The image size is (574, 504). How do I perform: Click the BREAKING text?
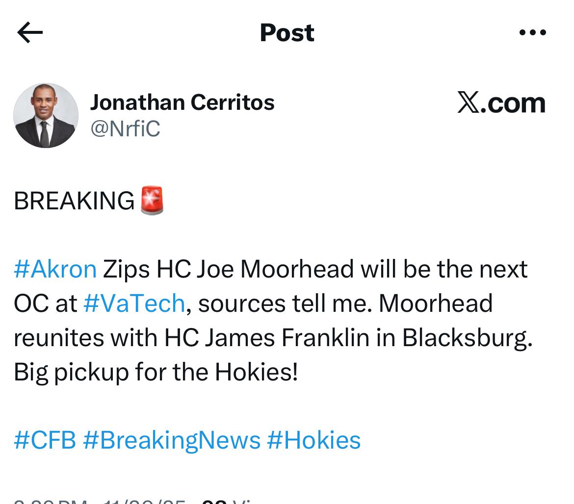[74, 201]
